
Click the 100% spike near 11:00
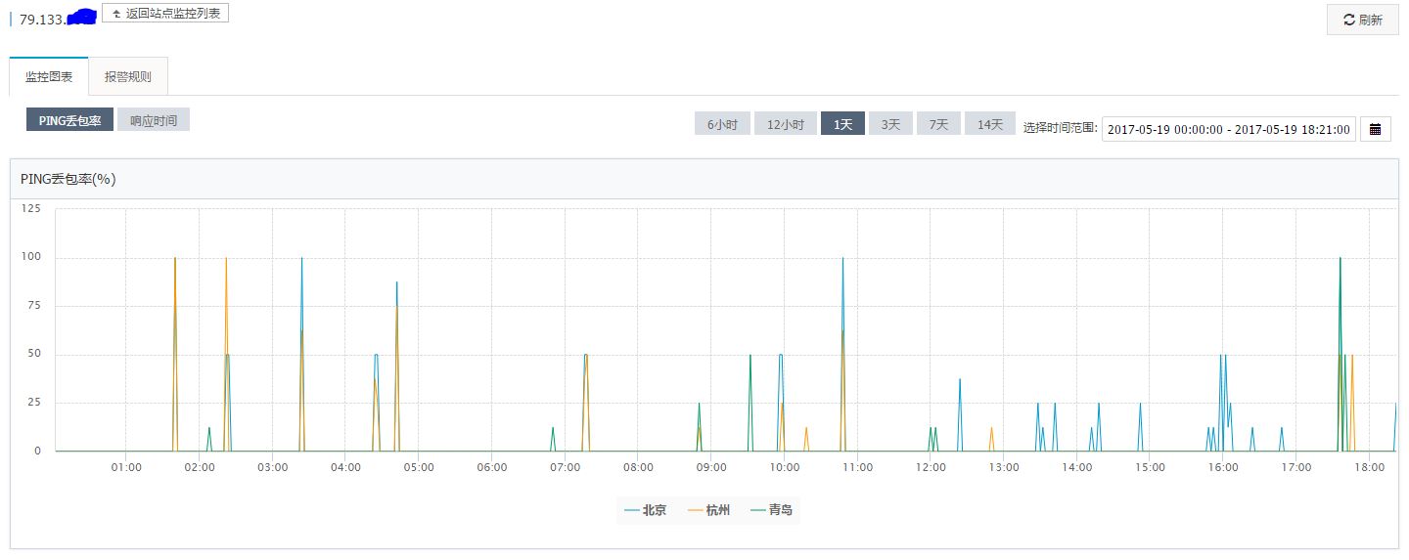point(842,260)
